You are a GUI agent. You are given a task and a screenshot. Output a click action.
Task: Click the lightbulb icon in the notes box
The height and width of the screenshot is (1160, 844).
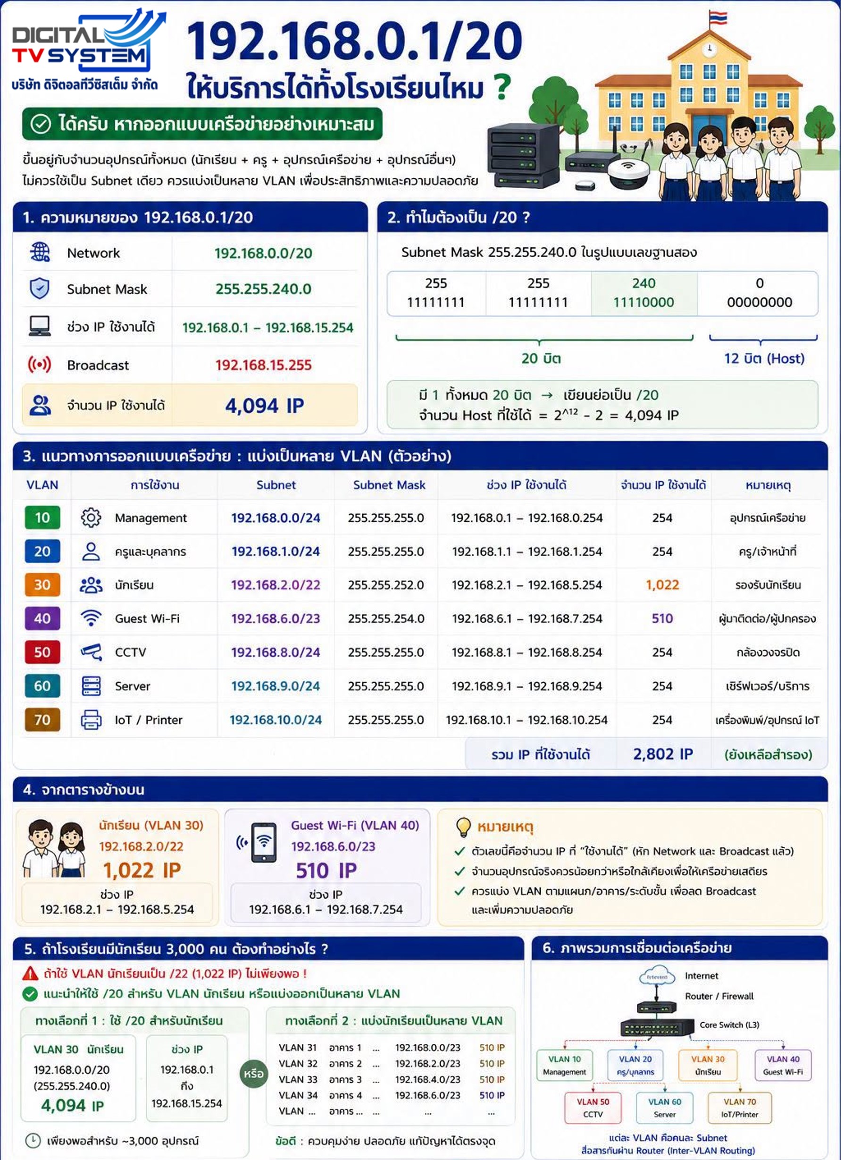tap(463, 826)
